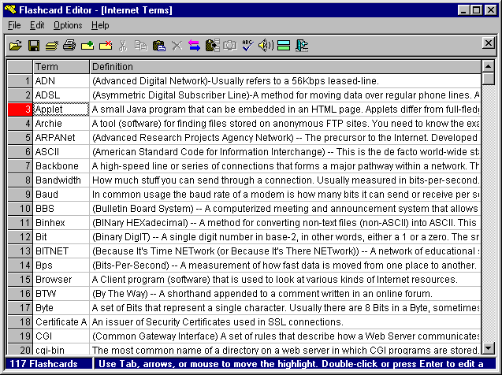Swap term and definition with arrows icon
Viewport: 502px width, 375px height.
point(194,46)
